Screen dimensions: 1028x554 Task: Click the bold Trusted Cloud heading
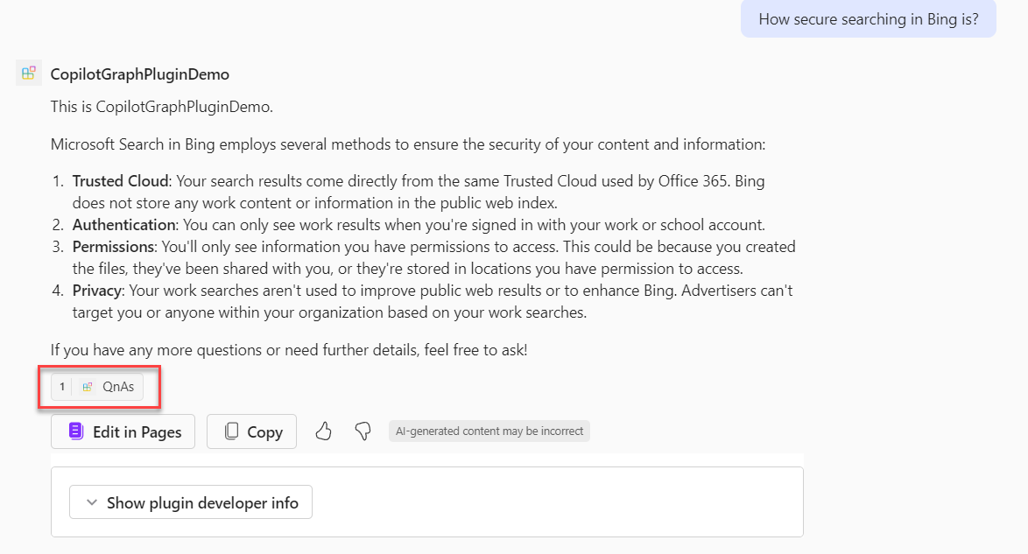pos(120,182)
